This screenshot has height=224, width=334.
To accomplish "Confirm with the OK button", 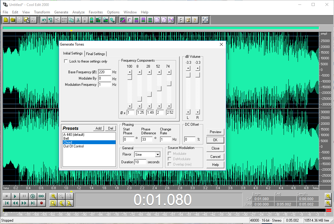I will coord(215,140).
